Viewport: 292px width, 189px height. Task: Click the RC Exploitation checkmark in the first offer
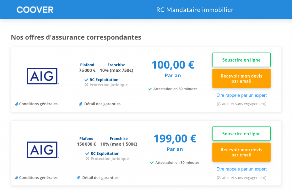(x=86, y=80)
